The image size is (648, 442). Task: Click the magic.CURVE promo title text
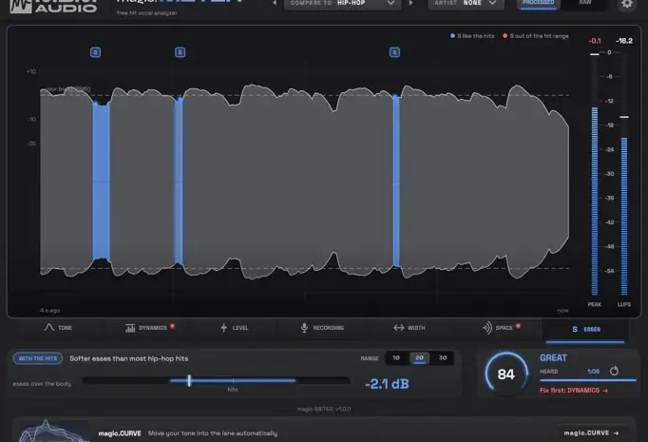[x=120, y=433]
